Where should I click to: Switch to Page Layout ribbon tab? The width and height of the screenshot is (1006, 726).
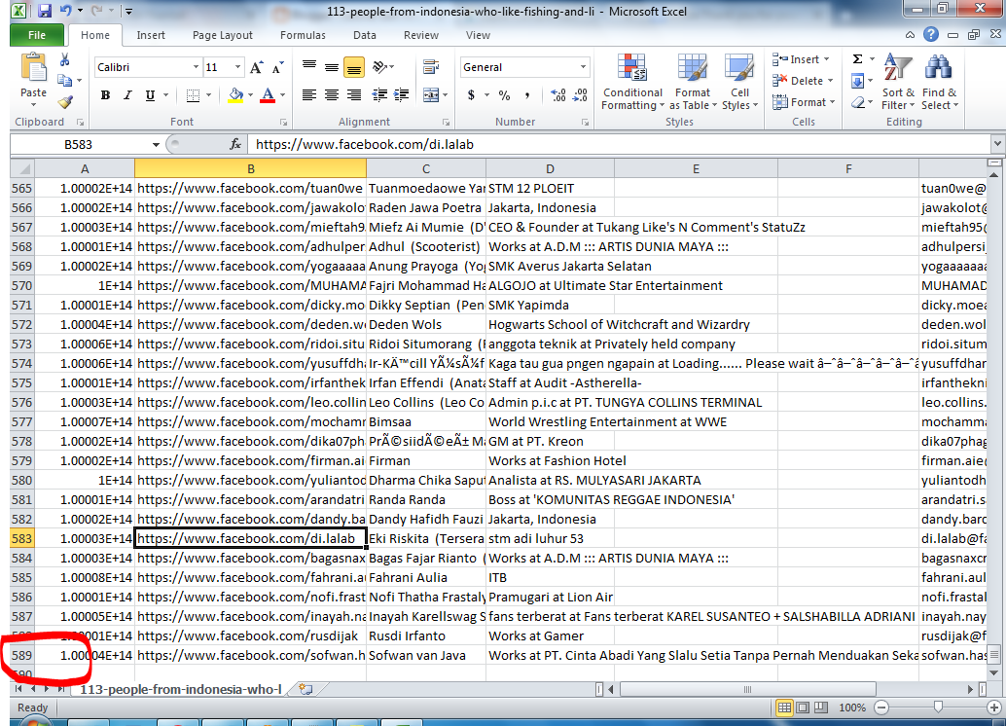[x=223, y=35]
